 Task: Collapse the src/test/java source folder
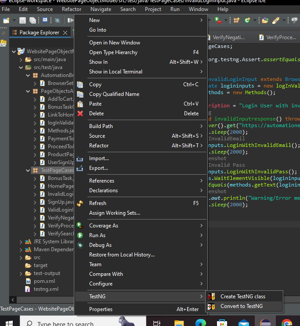(x=21, y=67)
